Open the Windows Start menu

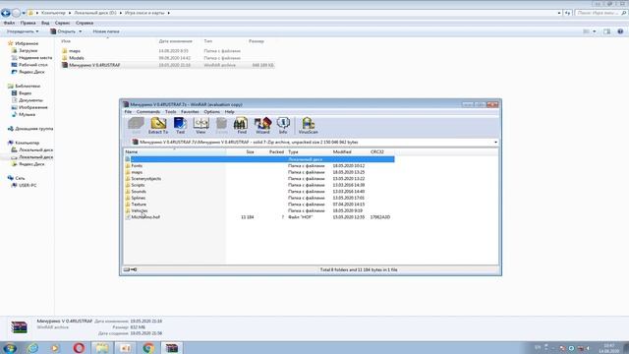(x=10, y=348)
